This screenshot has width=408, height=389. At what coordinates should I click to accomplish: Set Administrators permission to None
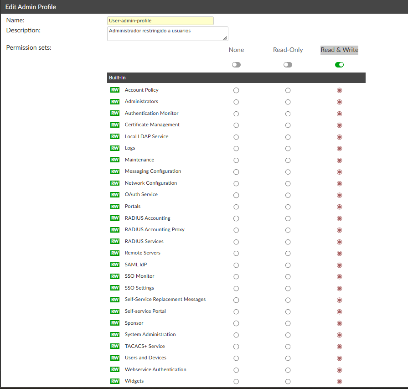[236, 102]
